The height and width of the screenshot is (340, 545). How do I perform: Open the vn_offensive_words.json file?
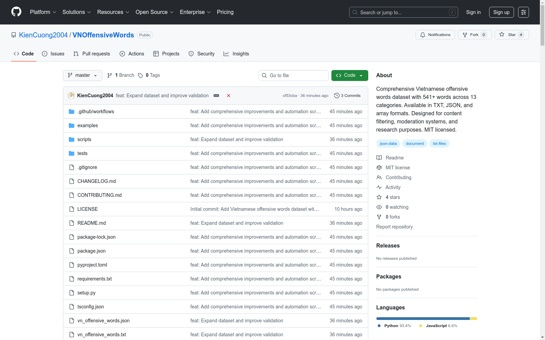[x=104, y=321]
